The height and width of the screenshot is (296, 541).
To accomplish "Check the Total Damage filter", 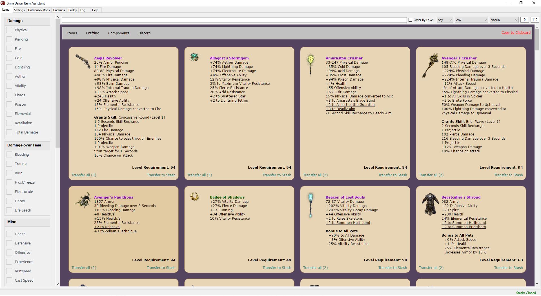I will [9, 132].
